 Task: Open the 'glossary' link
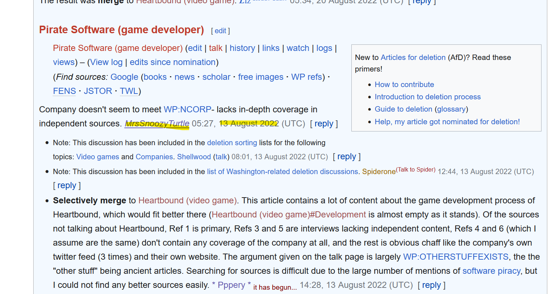(451, 109)
